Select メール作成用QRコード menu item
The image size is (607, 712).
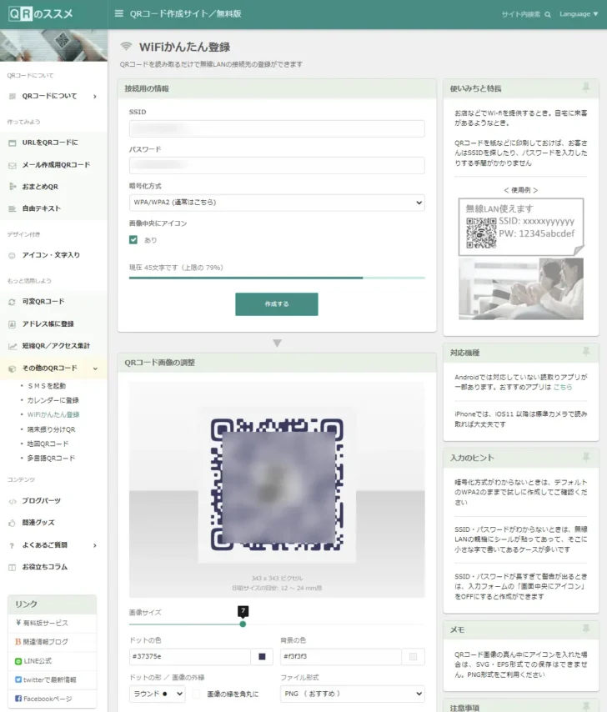(x=56, y=165)
